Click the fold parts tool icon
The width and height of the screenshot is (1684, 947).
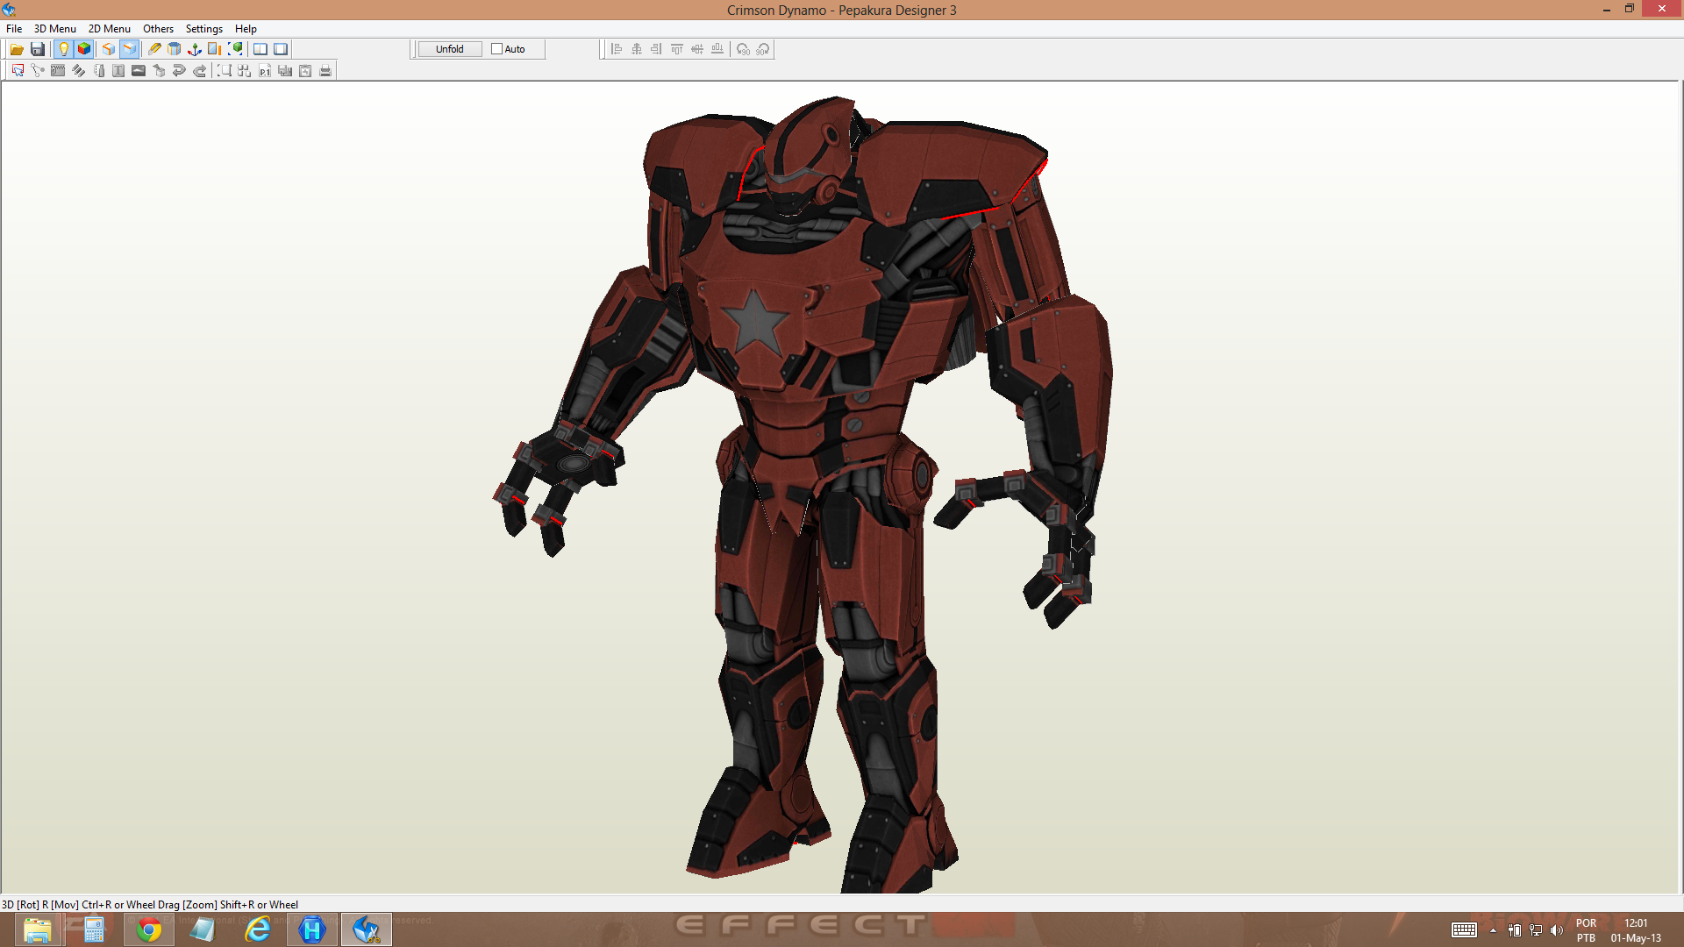point(98,71)
